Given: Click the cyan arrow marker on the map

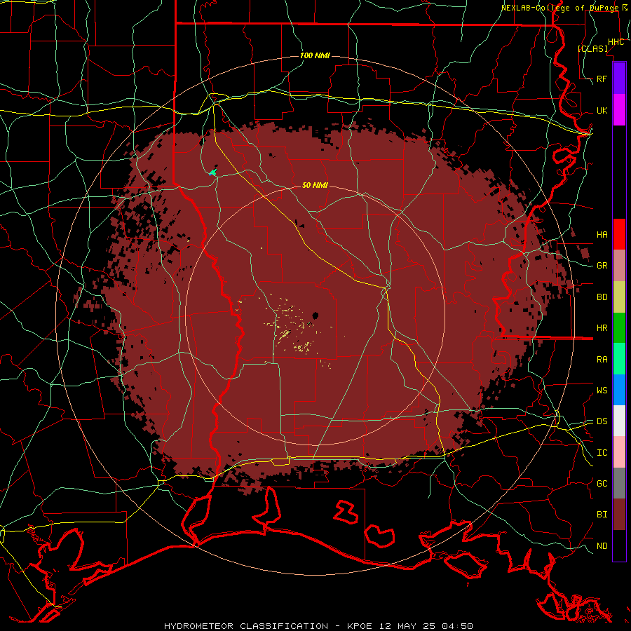Looking at the screenshot, I should 212,172.
